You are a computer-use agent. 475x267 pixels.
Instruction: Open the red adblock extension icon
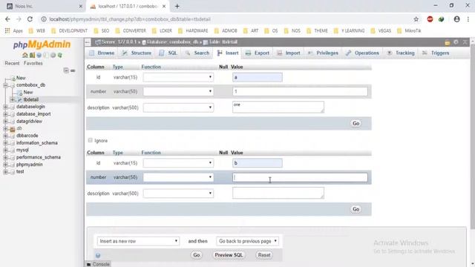[x=430, y=19]
